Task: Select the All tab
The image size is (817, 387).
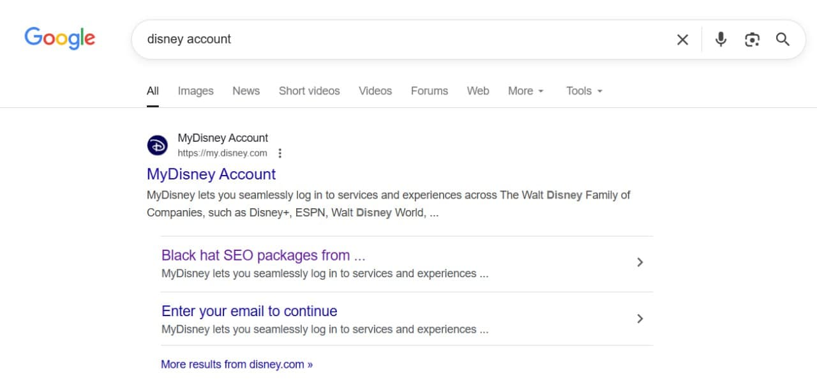Action: (x=153, y=91)
